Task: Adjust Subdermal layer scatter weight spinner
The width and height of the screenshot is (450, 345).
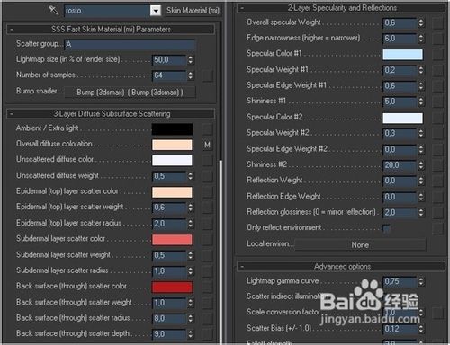Action: click(191, 255)
